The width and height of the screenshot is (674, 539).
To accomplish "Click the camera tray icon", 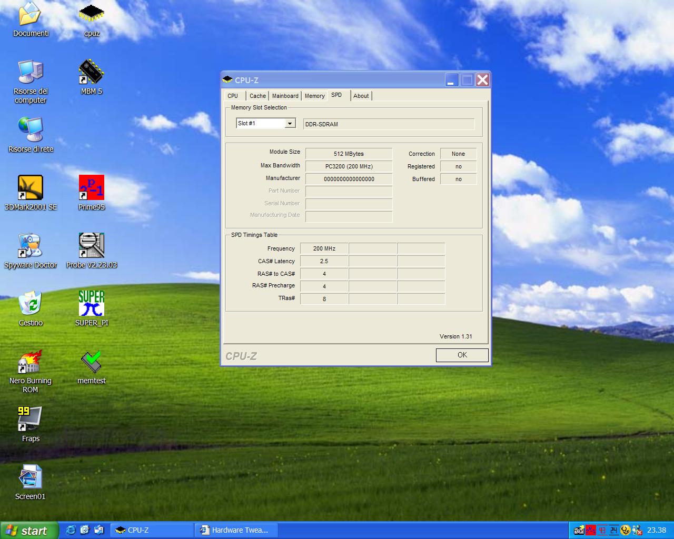I will (579, 530).
